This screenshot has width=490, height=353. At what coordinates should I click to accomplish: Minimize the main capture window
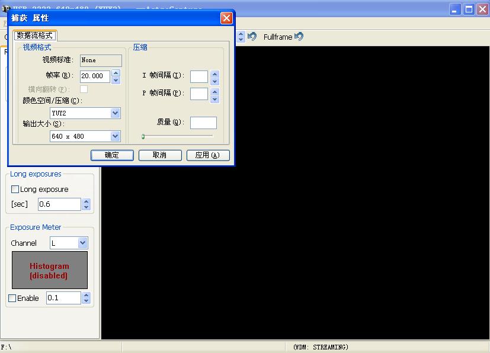click(x=455, y=9)
